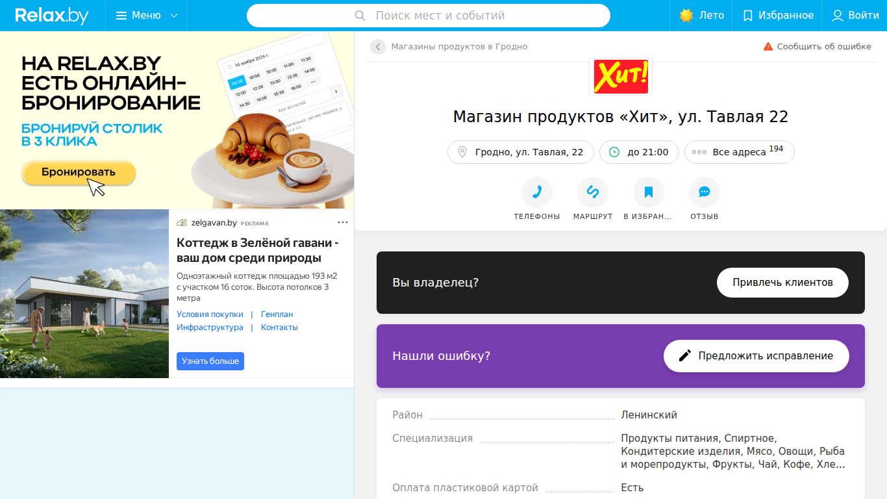Expand Все адреса 194 list
The image size is (887, 499).
point(740,152)
